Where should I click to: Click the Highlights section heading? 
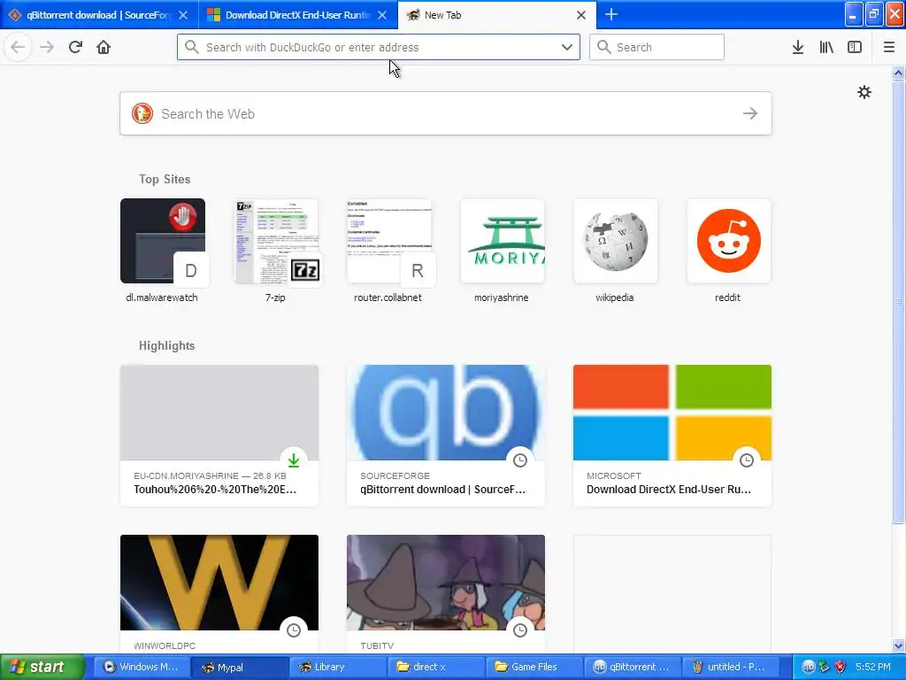click(x=166, y=345)
